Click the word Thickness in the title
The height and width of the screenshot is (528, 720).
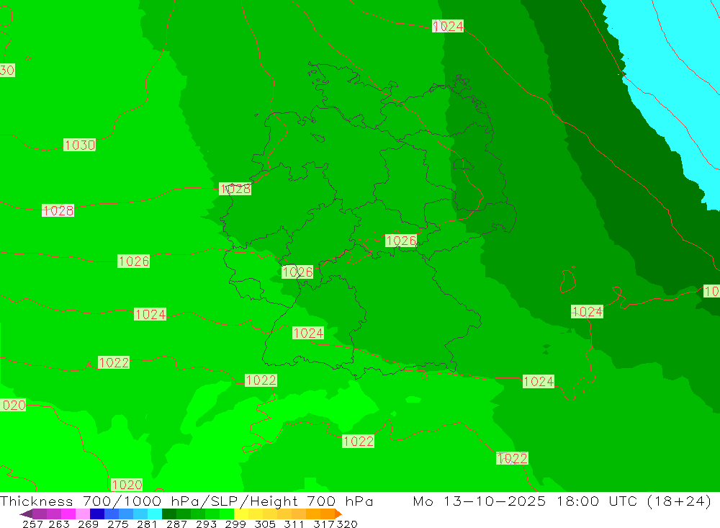37,501
